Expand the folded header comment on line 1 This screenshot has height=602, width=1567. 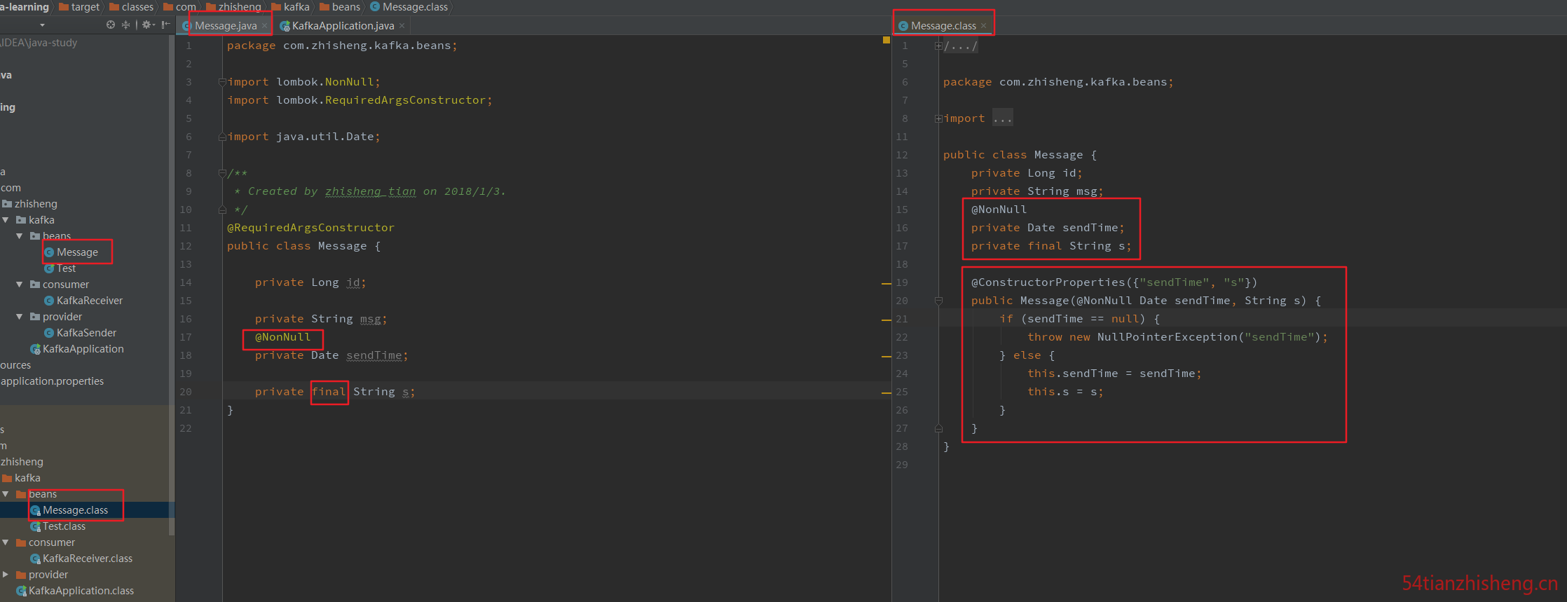(938, 46)
